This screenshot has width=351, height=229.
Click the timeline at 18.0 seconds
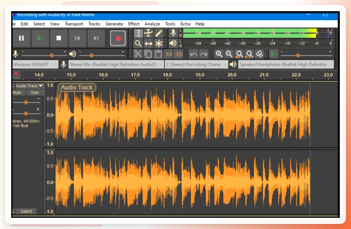point(167,75)
